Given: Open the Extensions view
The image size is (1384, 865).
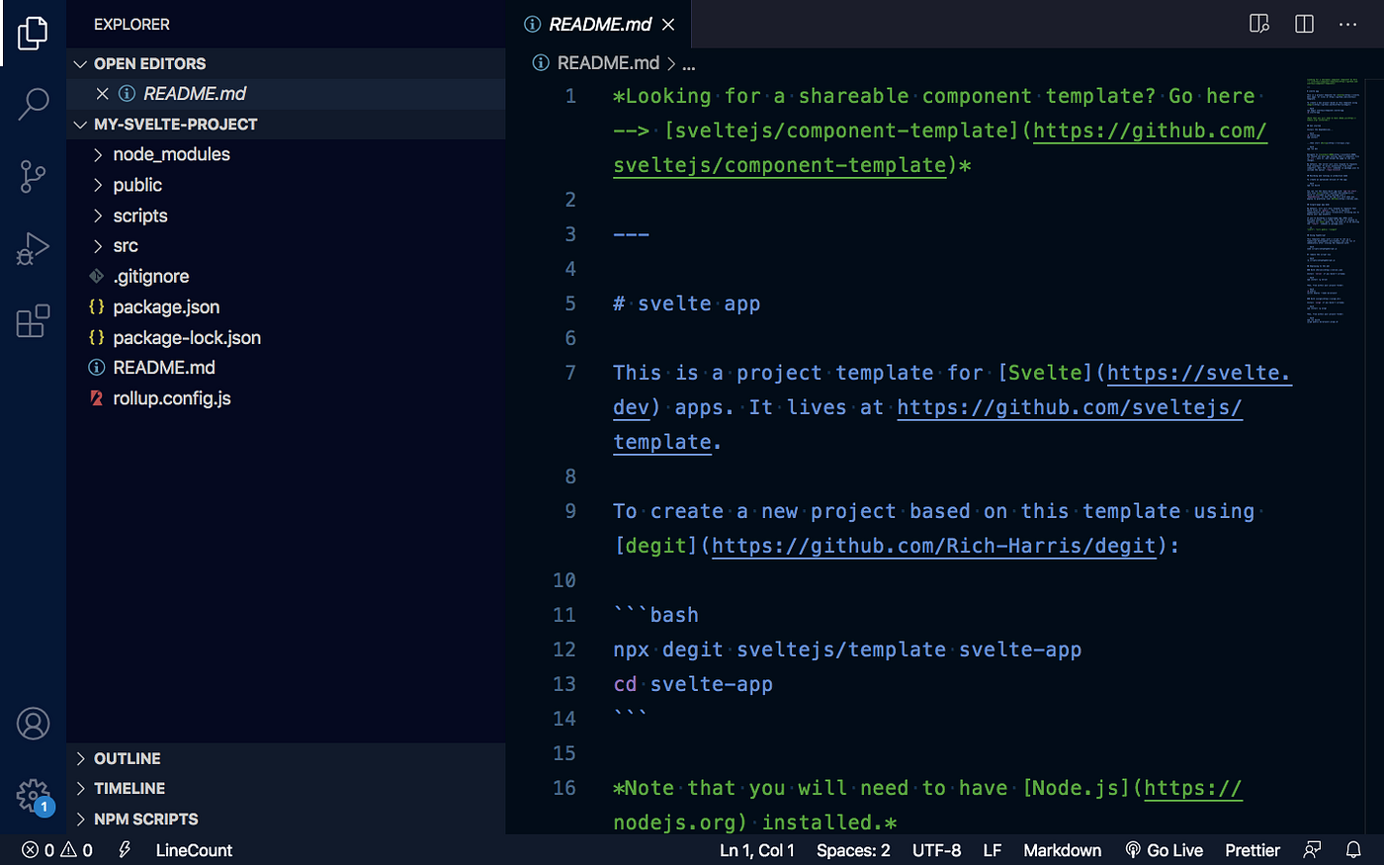Looking at the screenshot, I should pyautogui.click(x=33, y=320).
